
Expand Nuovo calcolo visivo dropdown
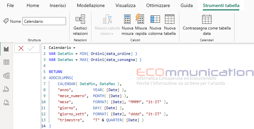107,25
